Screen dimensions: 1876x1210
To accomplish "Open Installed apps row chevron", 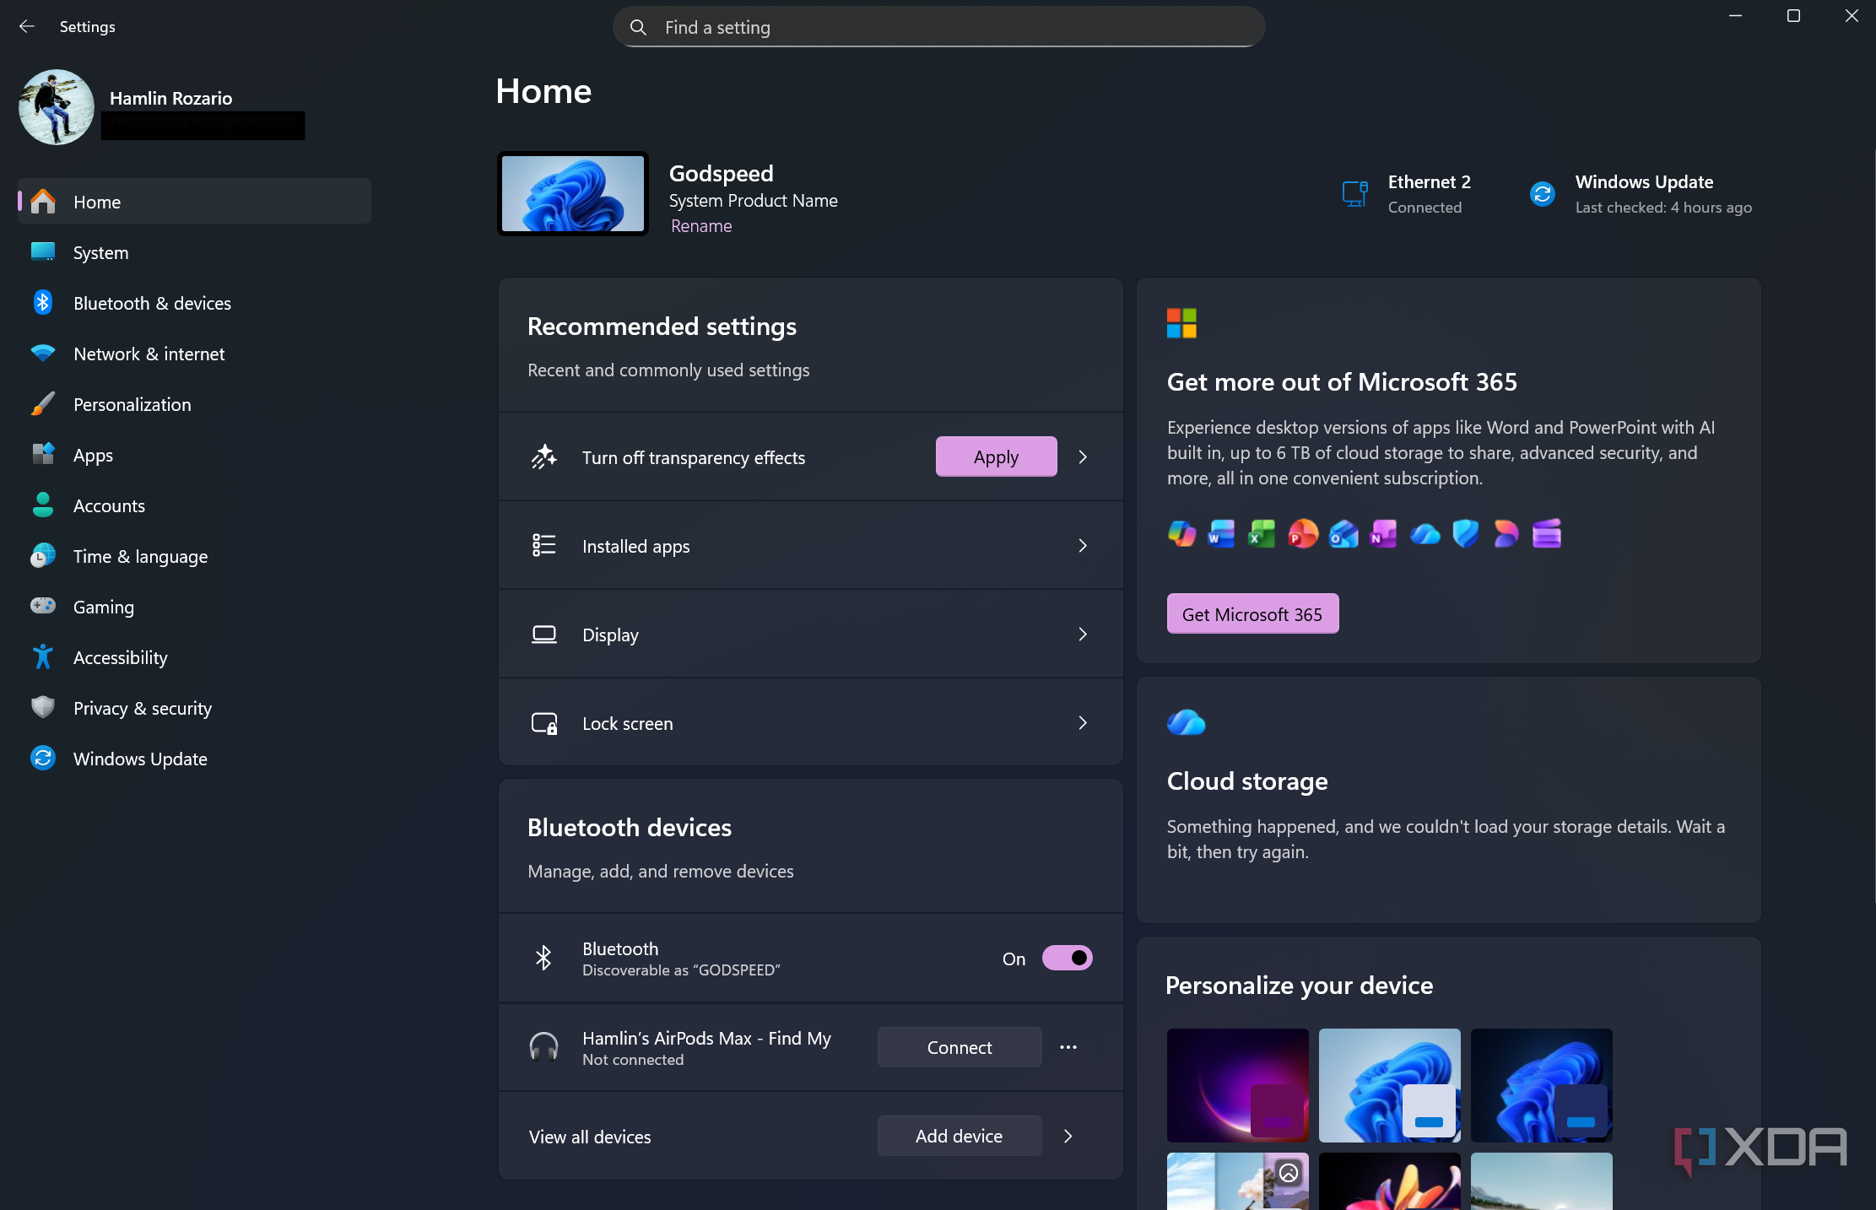I will [x=1083, y=546].
